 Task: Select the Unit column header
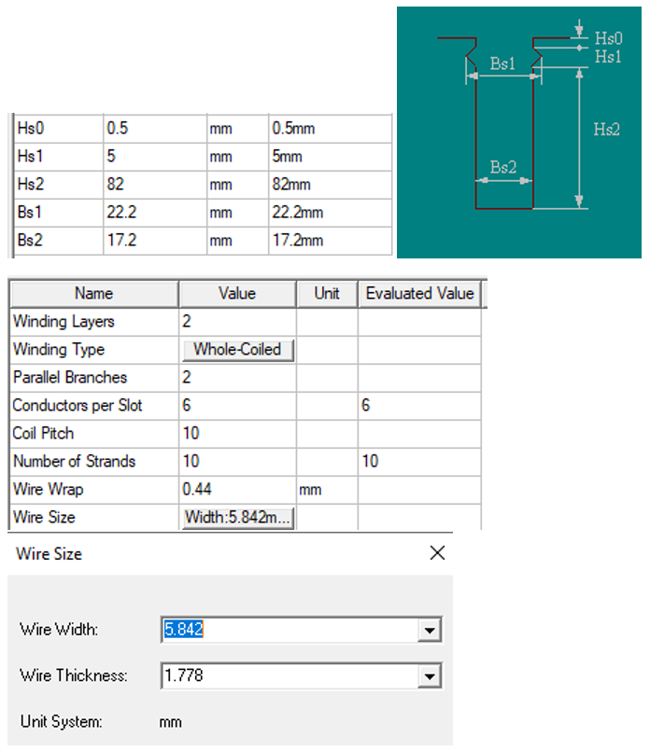[x=327, y=293]
